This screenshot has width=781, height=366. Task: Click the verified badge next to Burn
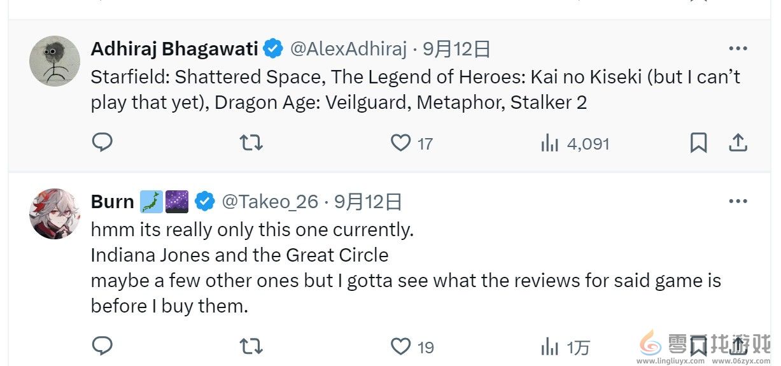click(x=205, y=202)
